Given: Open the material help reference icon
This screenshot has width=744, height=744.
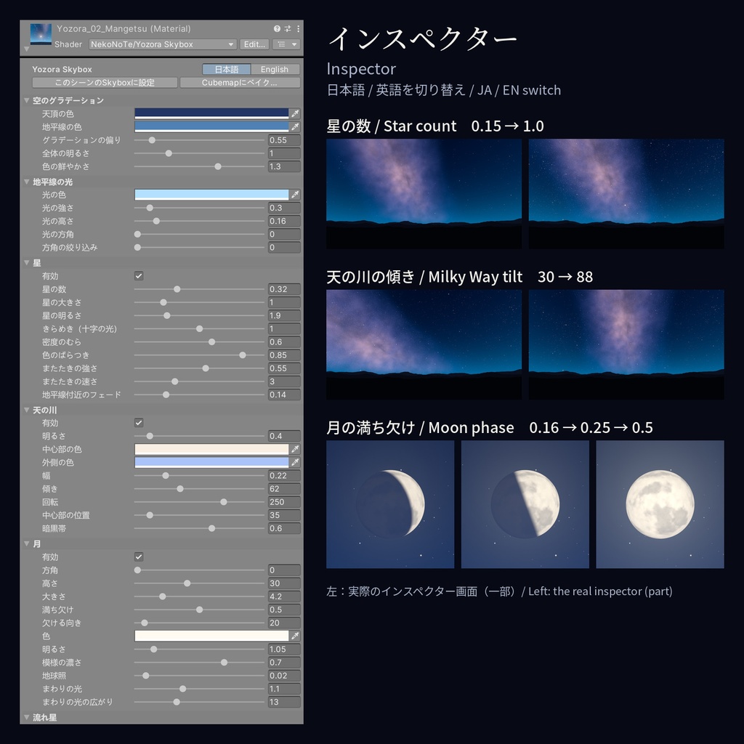Looking at the screenshot, I should click(x=277, y=28).
